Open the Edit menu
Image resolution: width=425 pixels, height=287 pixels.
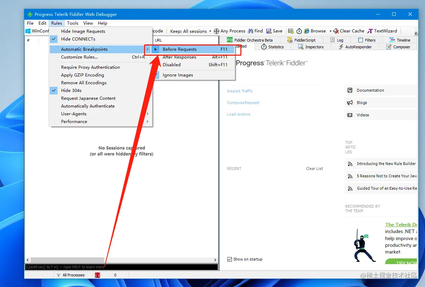point(42,23)
